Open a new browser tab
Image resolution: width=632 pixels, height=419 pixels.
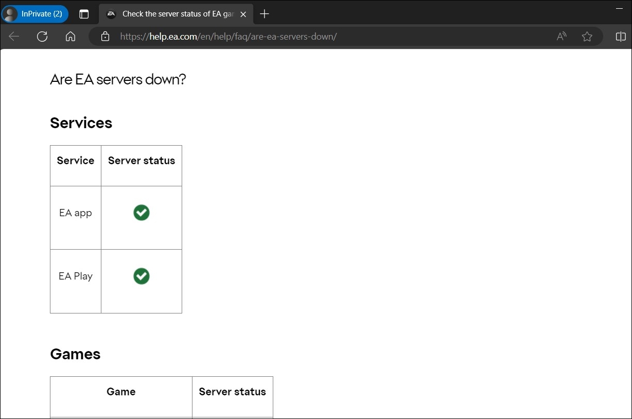pos(264,14)
